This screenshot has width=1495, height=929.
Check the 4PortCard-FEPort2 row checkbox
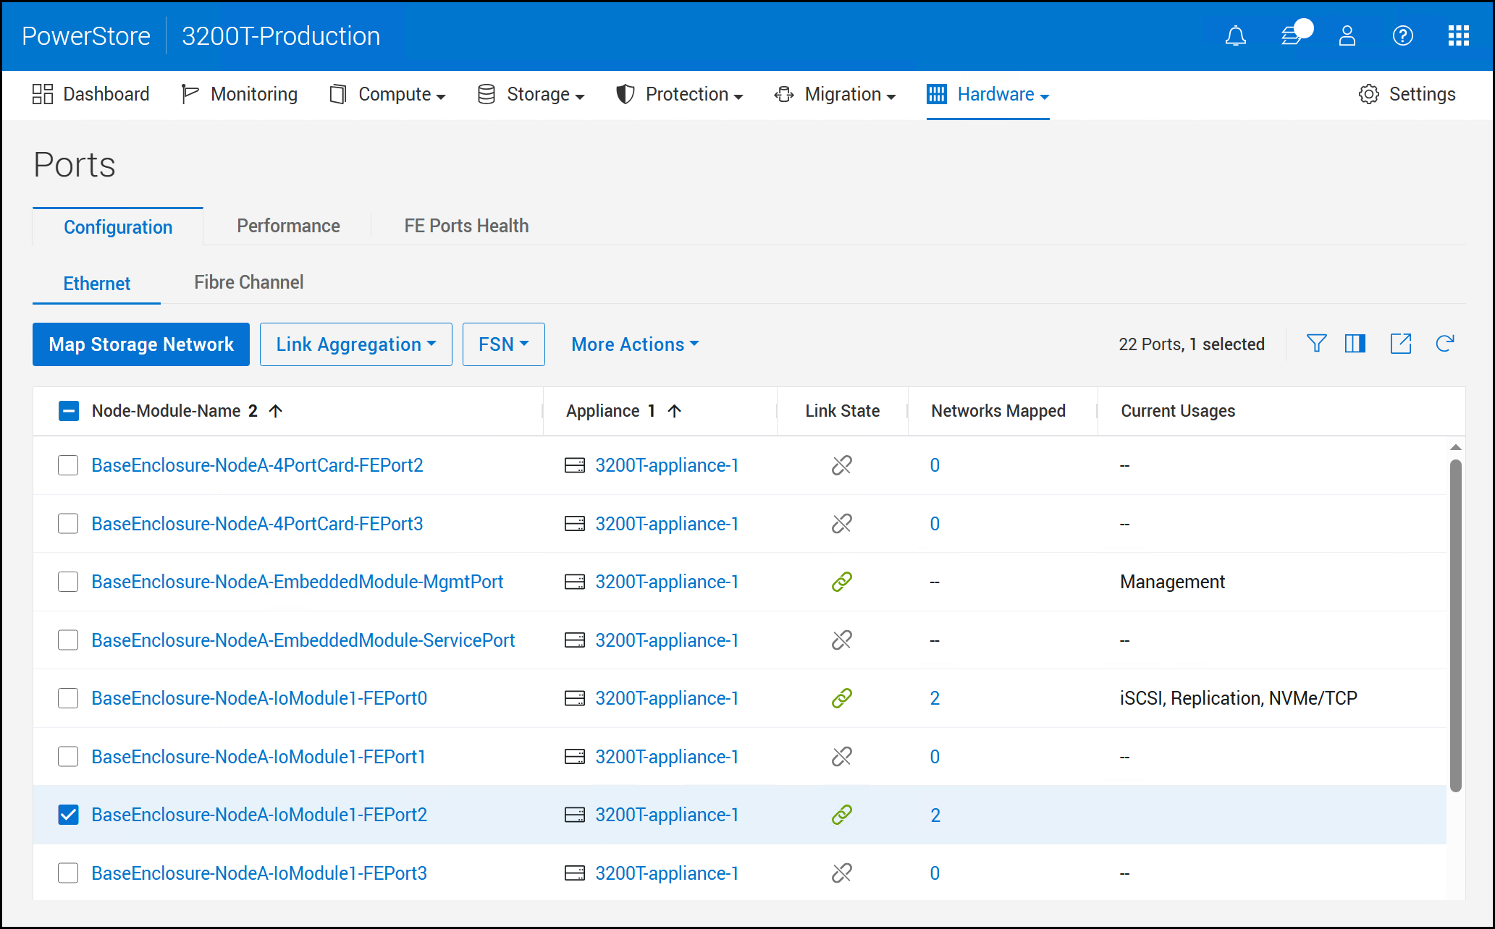(68, 465)
